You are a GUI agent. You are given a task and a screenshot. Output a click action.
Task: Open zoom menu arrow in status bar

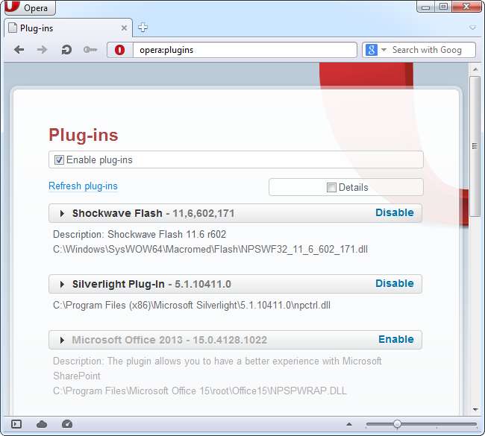(349, 424)
